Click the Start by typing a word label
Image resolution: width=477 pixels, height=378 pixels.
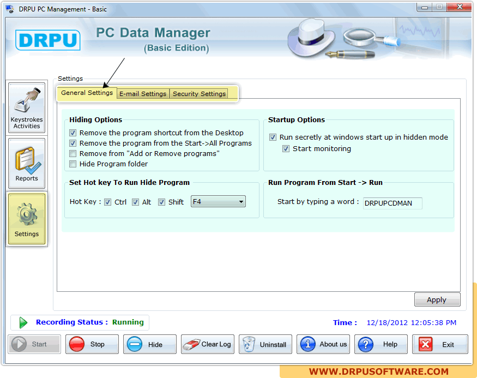pyautogui.click(x=318, y=202)
